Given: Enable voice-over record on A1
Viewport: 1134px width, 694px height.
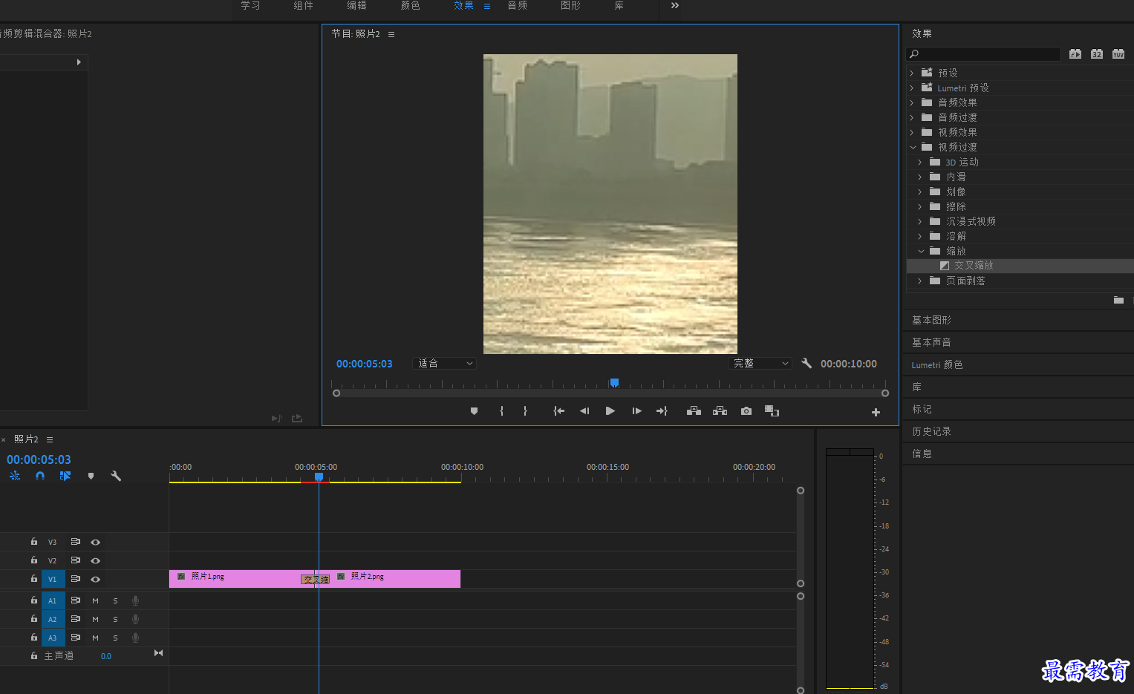Looking at the screenshot, I should point(135,600).
